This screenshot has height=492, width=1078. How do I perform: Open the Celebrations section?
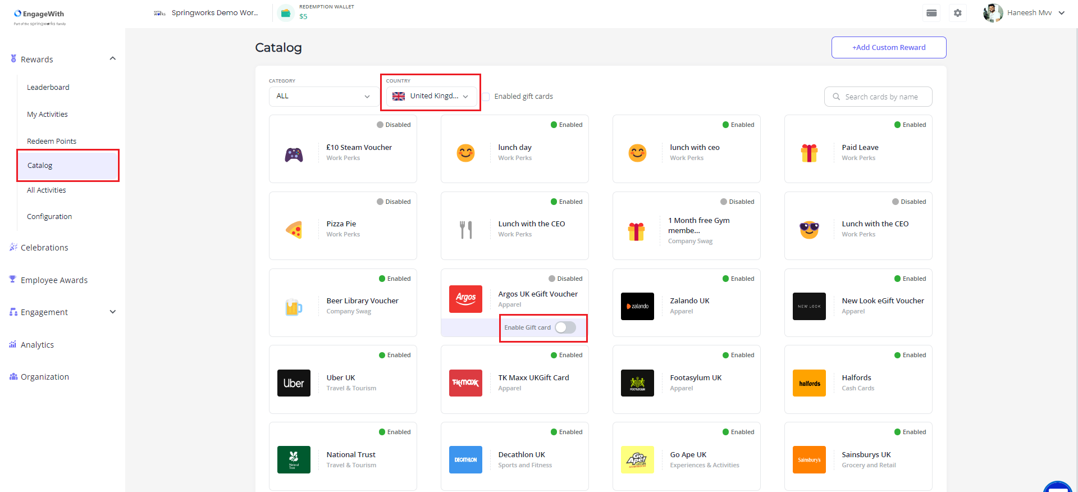coord(44,247)
